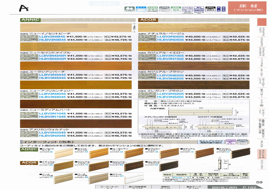Click the ユーラシアンバーチ flooring swatch
The height and width of the screenshot is (190, 269).
tap(76, 66)
